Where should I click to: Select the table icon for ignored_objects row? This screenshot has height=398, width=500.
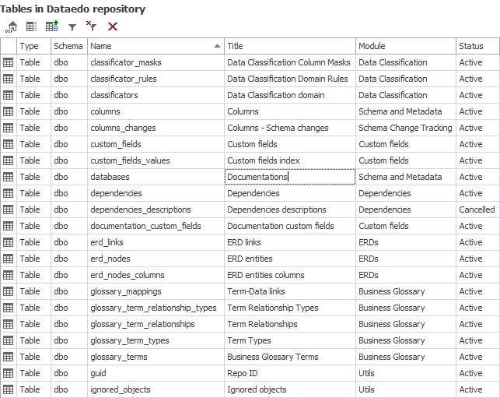point(9,389)
